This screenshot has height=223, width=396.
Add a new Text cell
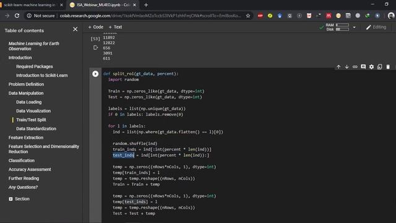[115, 27]
